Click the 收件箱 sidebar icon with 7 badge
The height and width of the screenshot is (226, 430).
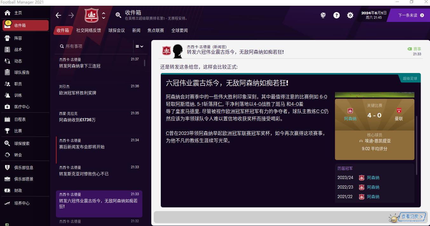[7, 25]
